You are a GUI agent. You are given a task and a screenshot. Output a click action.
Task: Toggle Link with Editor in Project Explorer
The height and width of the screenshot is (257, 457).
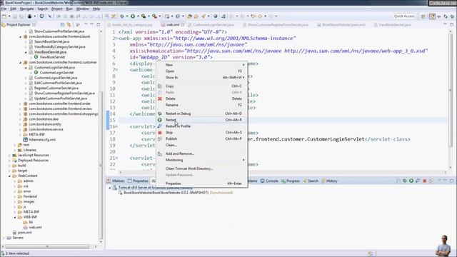pos(69,25)
